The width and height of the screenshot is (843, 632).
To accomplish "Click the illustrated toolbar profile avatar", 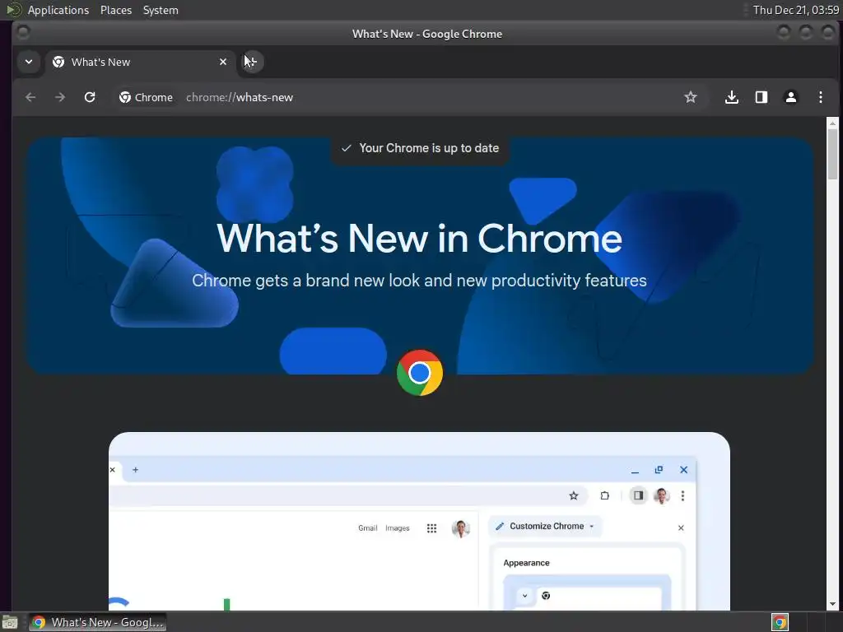I will coord(661,495).
